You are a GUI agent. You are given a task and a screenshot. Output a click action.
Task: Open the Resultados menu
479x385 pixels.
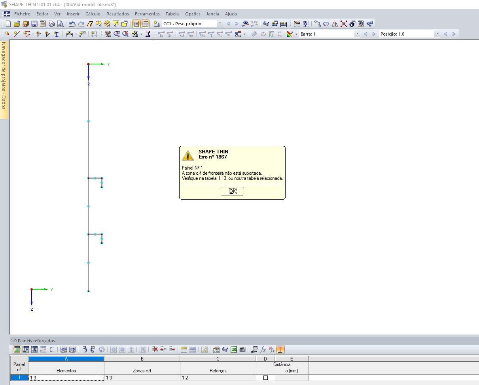117,14
